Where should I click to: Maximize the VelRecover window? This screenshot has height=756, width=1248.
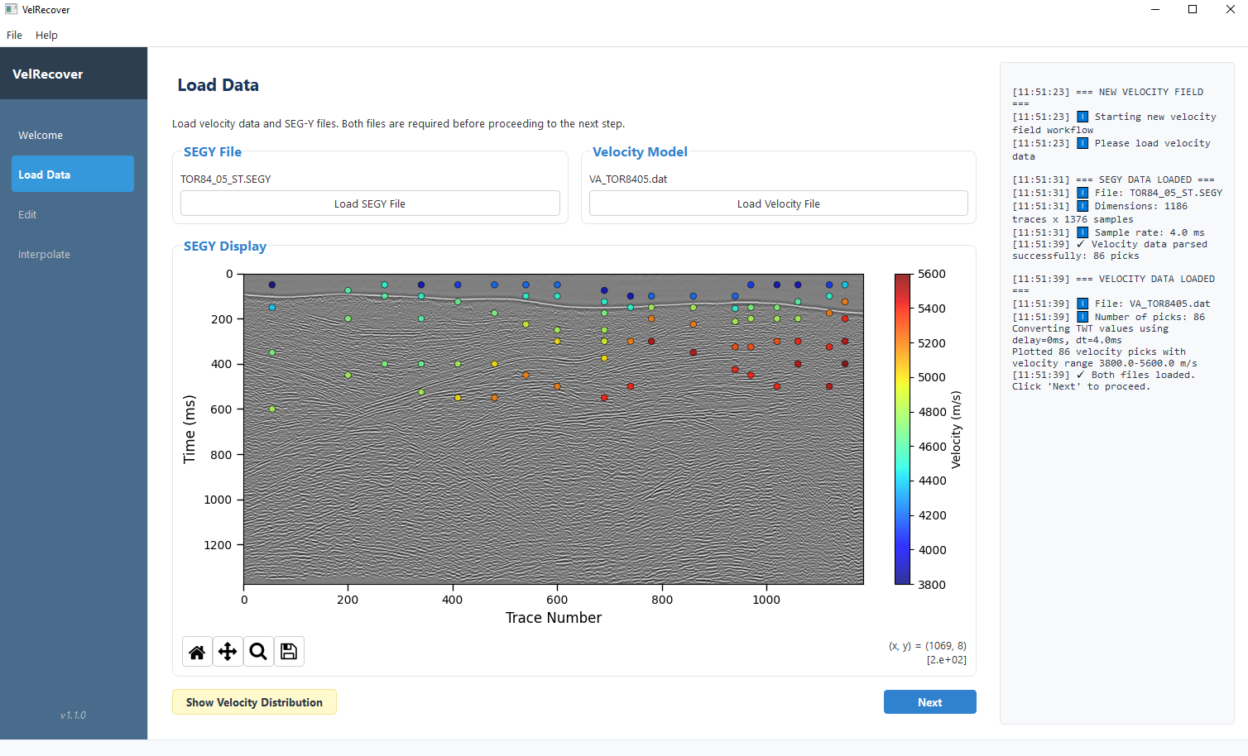[1193, 9]
